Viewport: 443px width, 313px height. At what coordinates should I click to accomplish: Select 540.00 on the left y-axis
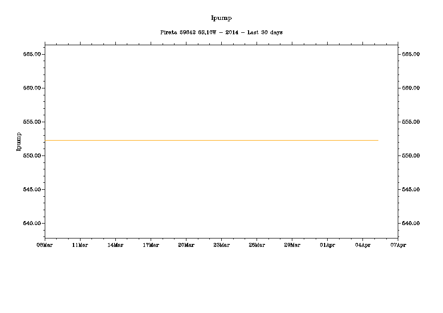(32, 223)
